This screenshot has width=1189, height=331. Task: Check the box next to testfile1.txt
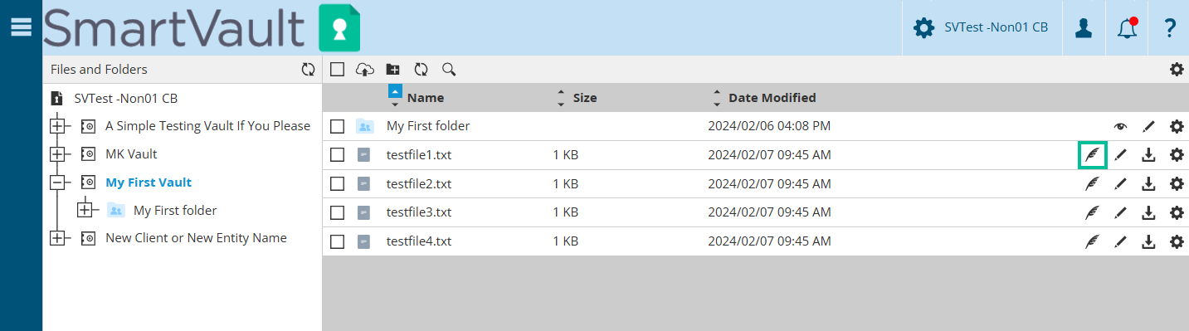pos(337,154)
